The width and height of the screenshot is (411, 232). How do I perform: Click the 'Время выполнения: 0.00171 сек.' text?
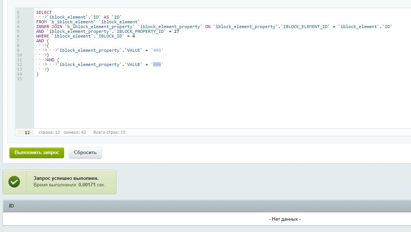point(69,185)
